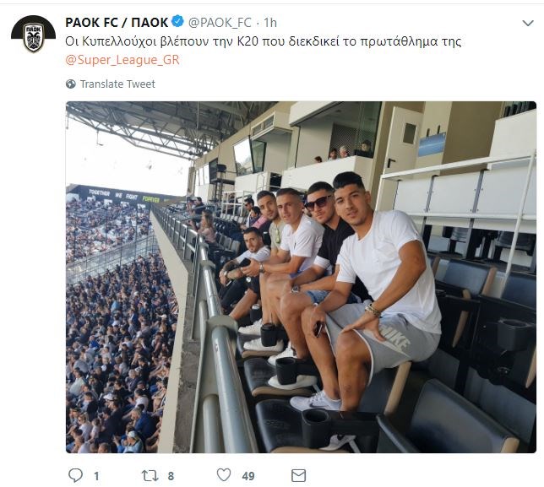Reply using the speech bubble icon
The width and height of the screenshot is (544, 487).
[x=75, y=476]
